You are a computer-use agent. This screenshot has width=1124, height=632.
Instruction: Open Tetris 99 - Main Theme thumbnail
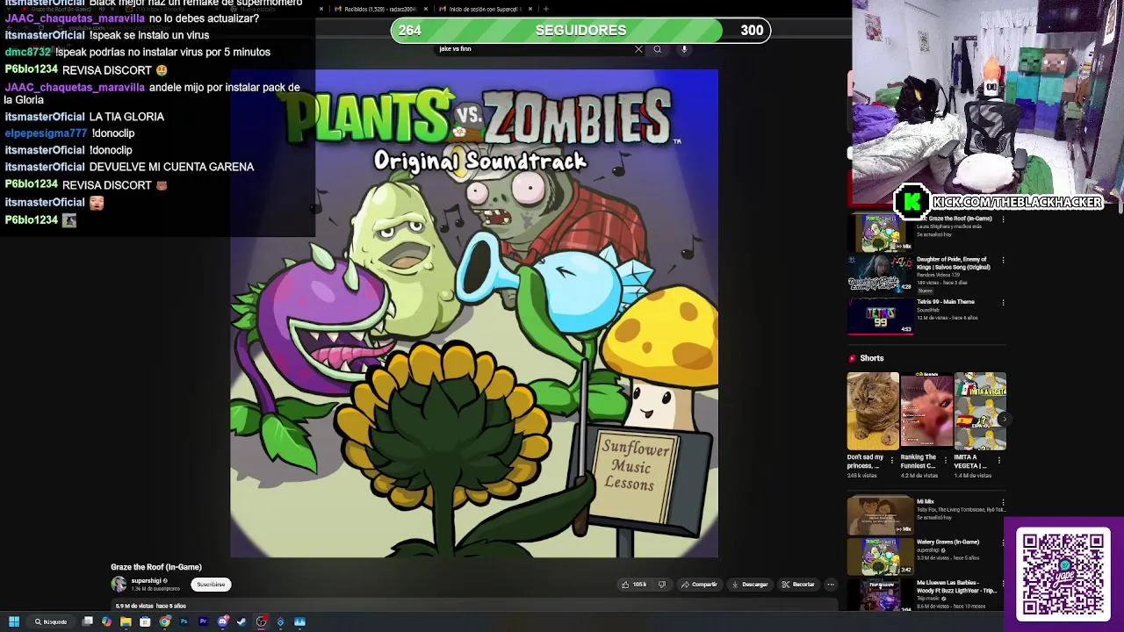pyautogui.click(x=880, y=317)
